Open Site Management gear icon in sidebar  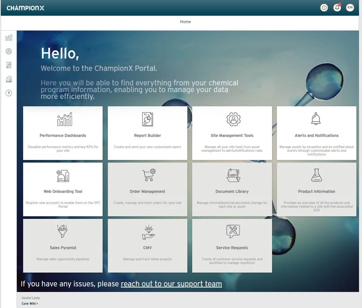[x=9, y=51]
